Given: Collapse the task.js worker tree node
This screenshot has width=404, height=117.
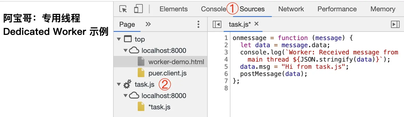Looking at the screenshot, I should (x=119, y=84).
